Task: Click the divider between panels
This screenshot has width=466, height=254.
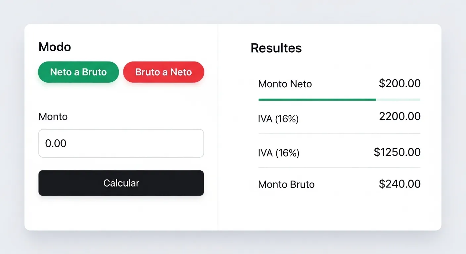Action: click(218, 127)
